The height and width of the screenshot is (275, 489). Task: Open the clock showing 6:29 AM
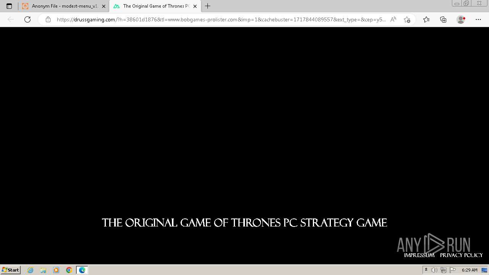[470, 270]
